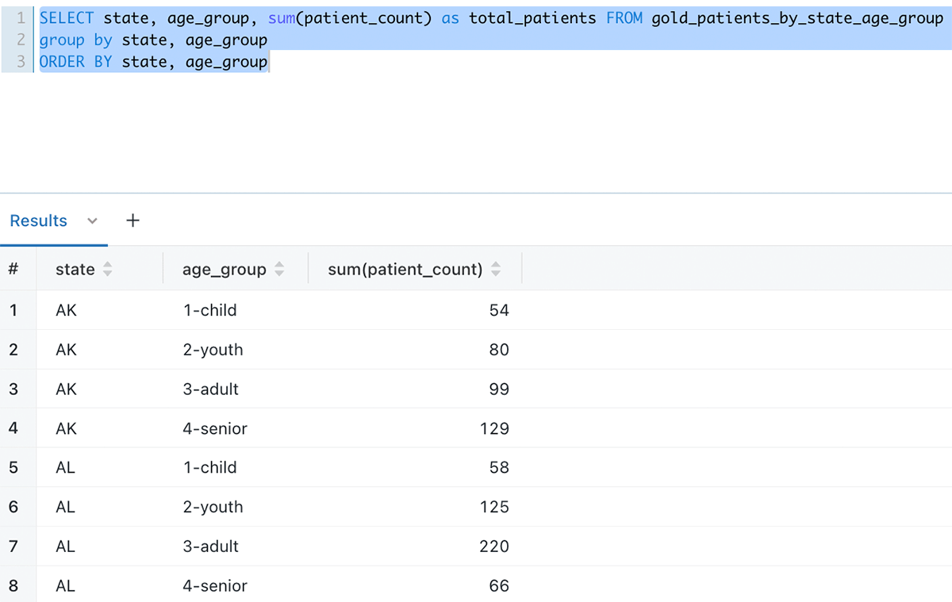Image resolution: width=952 pixels, height=602 pixels.
Task: Click the sum(patient_count) sort arrows
Action: [x=495, y=270]
